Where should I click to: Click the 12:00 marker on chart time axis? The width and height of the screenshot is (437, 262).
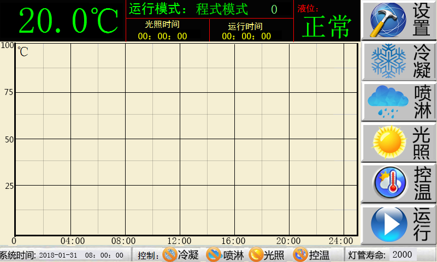tap(179, 241)
